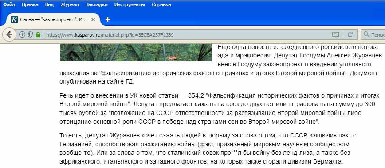
Task: Click the text 'То есть, депутат Журавлев'
Action: tap(99, 135)
